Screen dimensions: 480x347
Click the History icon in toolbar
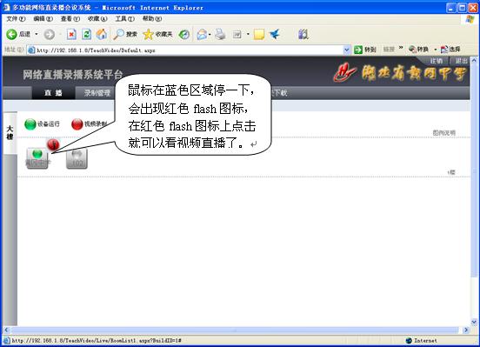click(x=184, y=34)
